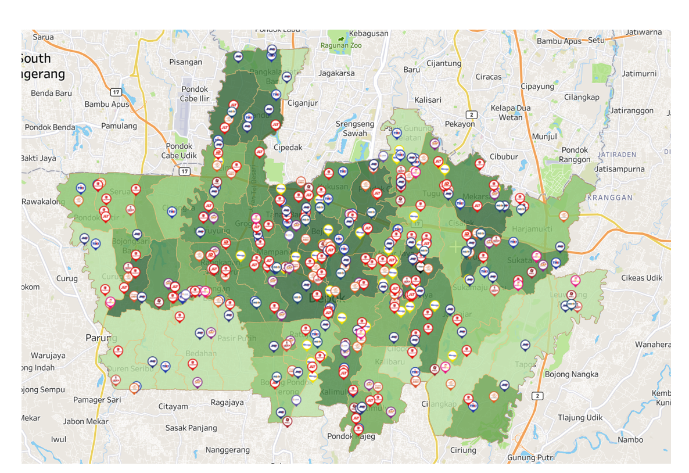Image resolution: width=689 pixels, height=473 pixels.
Task: Click the Gunung Putri label
Action: click(531, 458)
